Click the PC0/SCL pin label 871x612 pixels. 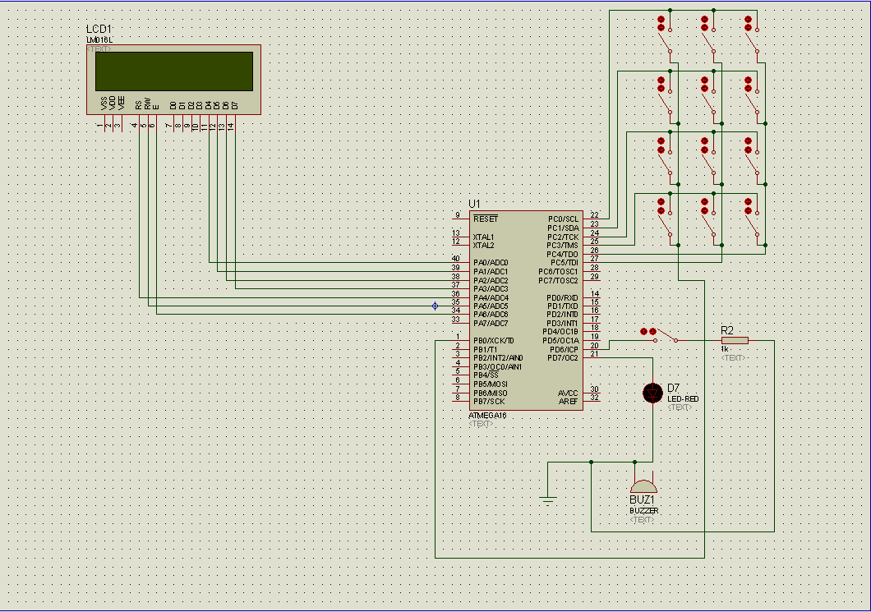pyautogui.click(x=563, y=219)
